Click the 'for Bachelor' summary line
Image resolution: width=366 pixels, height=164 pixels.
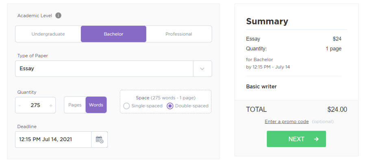259,59
